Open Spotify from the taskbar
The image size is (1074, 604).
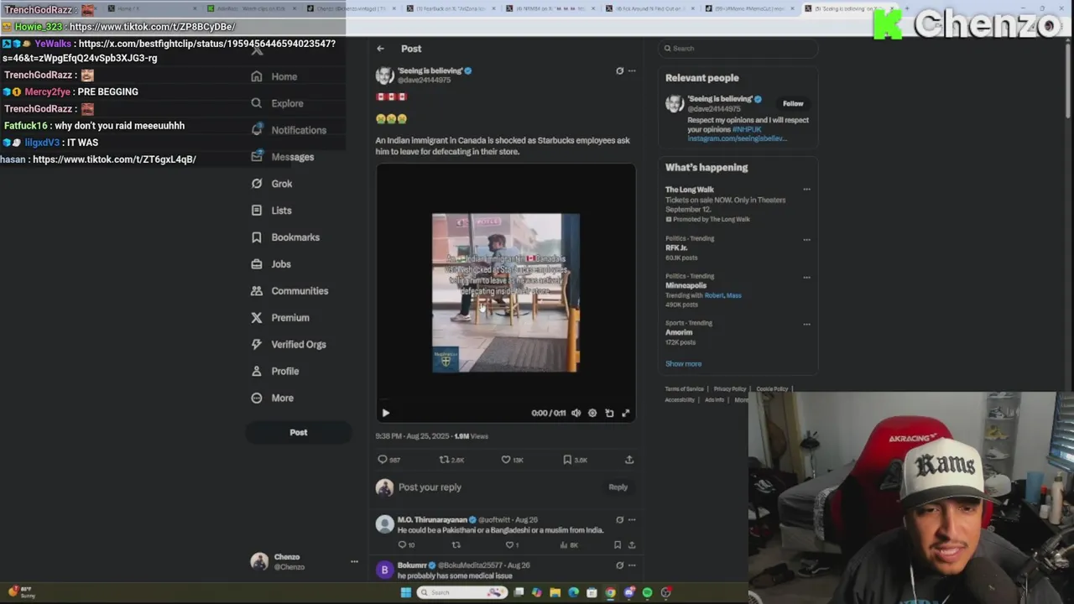pos(647,592)
